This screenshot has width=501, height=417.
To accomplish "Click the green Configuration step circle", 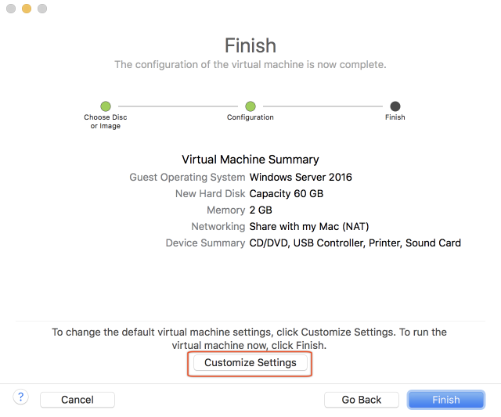I will (x=250, y=106).
